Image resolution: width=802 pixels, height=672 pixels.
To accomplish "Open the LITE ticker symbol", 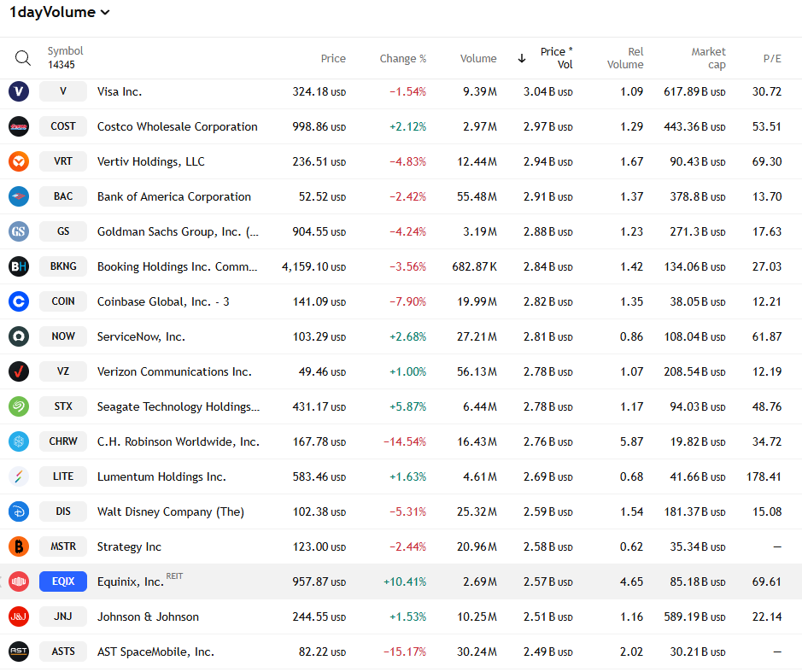I will [63, 476].
